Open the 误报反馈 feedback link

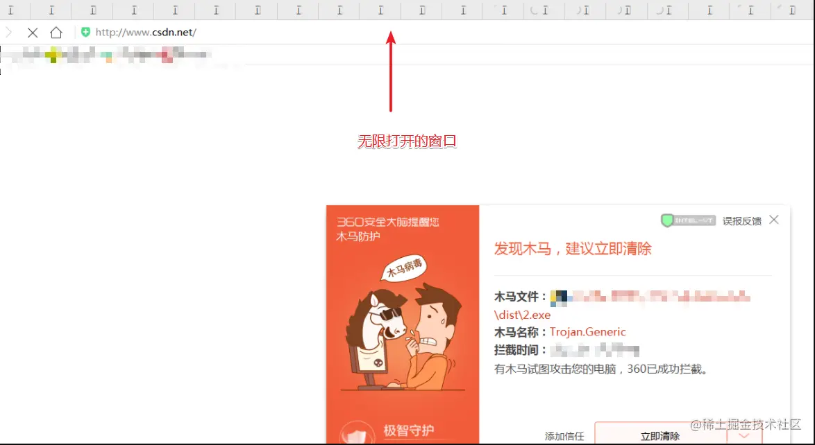click(x=744, y=220)
